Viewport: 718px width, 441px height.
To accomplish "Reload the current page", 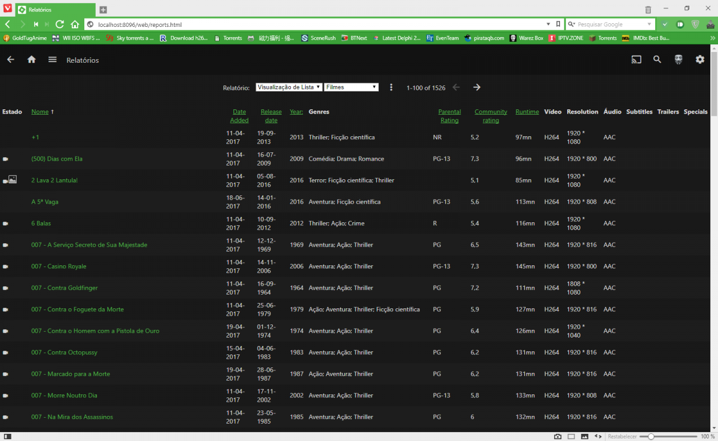I will (60, 24).
